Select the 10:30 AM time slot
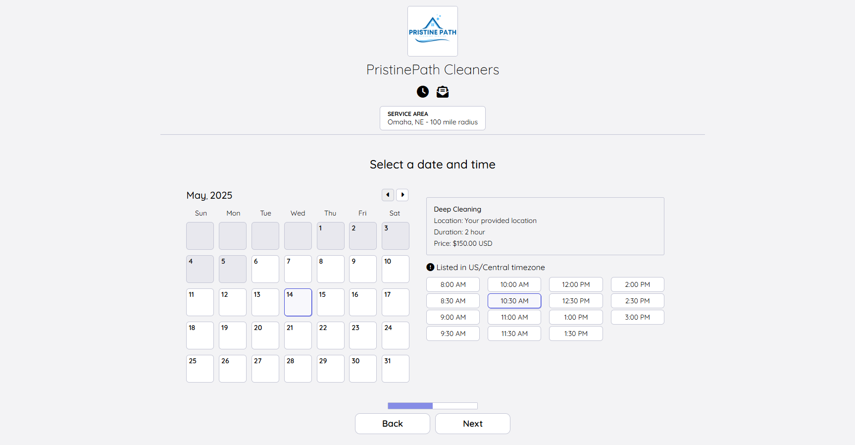Screen dimensions: 855x445 coord(514,301)
